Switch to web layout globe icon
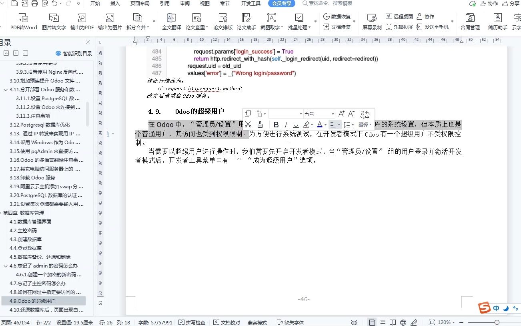This screenshot has width=521, height=326. click(403, 322)
